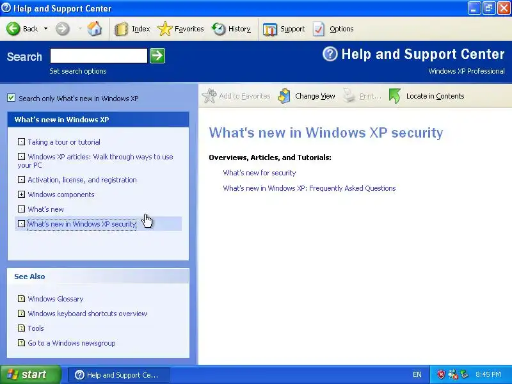Open Windows XP articles walk through topic
Image resolution: width=512 pixels, height=384 pixels.
click(x=95, y=161)
